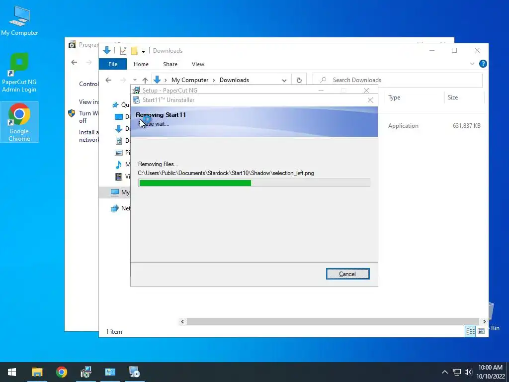Open the clock showing 10:00 AM

[490, 372]
